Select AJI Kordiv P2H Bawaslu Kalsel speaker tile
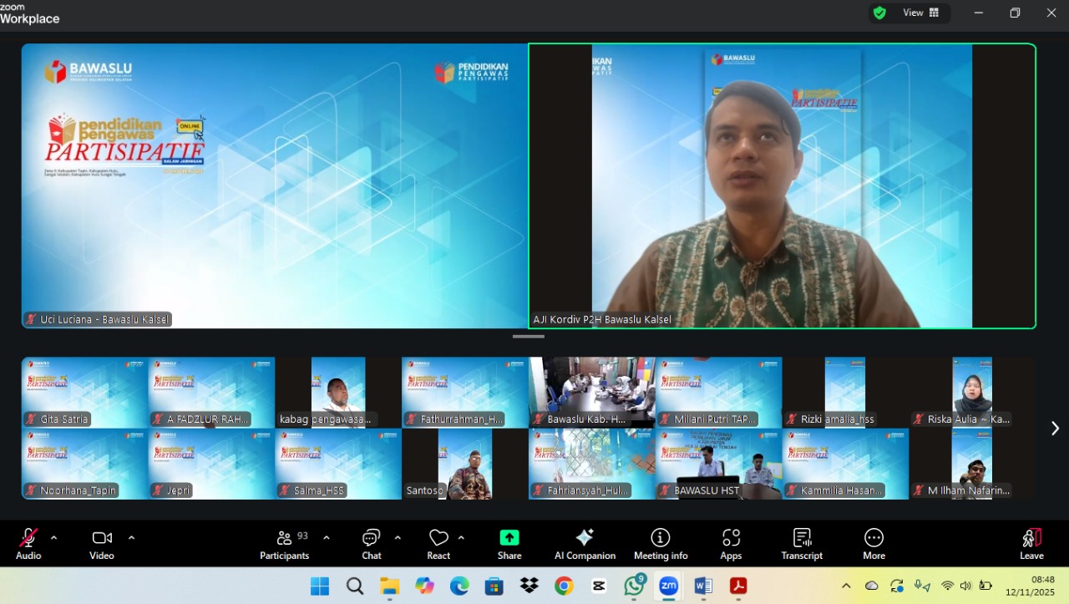Image resolution: width=1069 pixels, height=604 pixels. pos(783,186)
